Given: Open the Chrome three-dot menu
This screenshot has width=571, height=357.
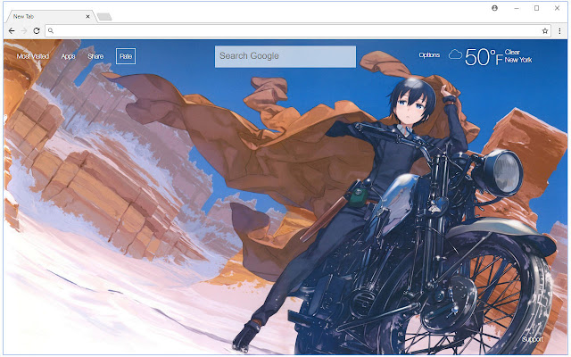Looking at the screenshot, I should 559,31.
